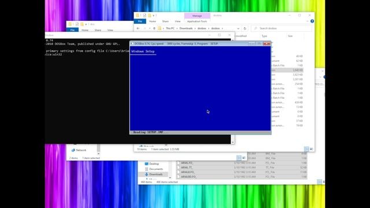Expand the ribbon chevron in dosbox Explorer
Image resolution: width=370 pixels, height=208 pixels.
tap(308, 21)
